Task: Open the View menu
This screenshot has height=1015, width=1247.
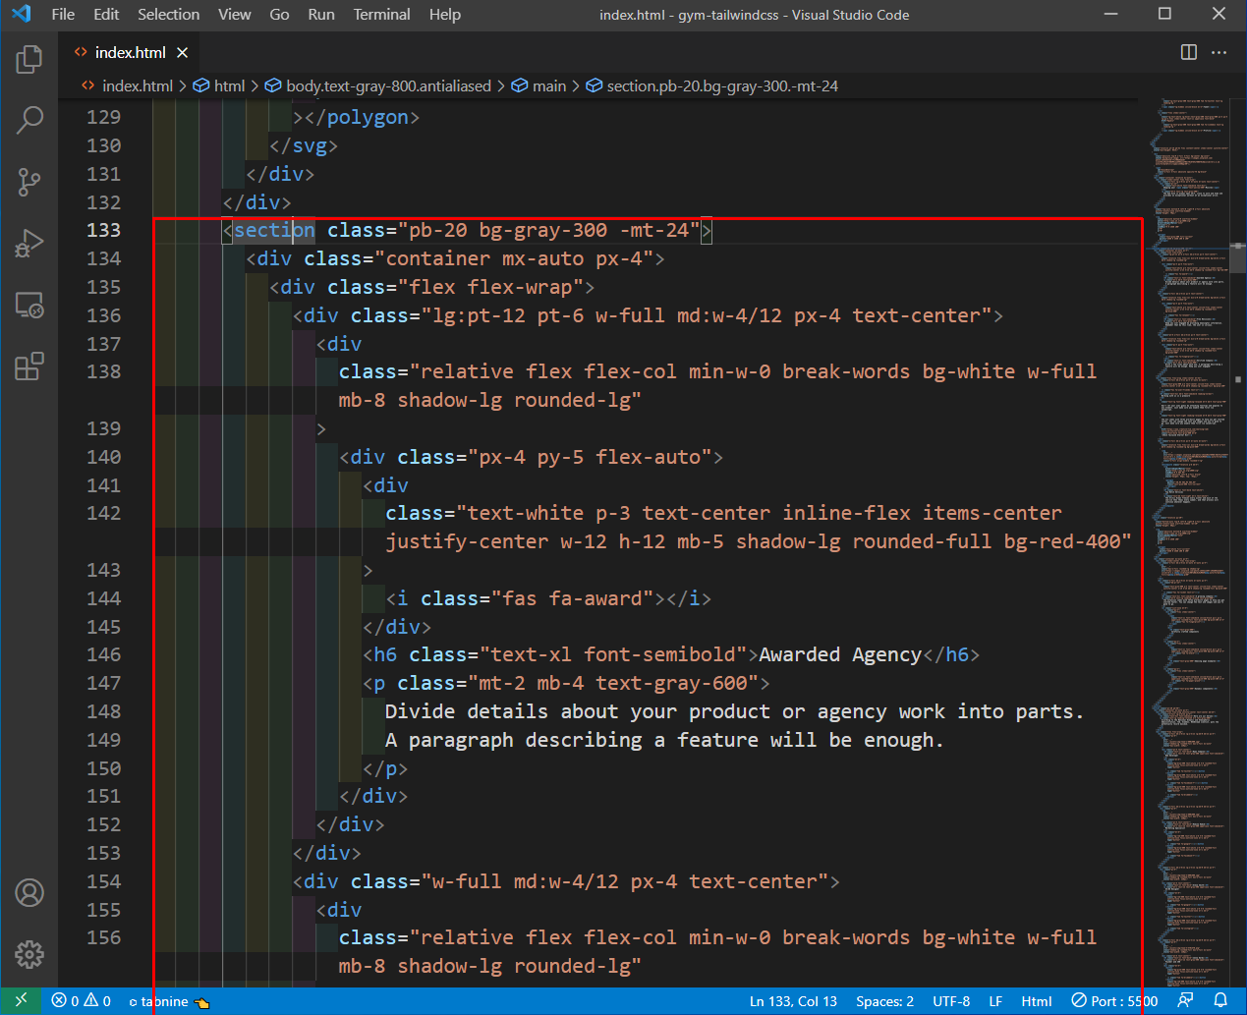Action: click(234, 14)
